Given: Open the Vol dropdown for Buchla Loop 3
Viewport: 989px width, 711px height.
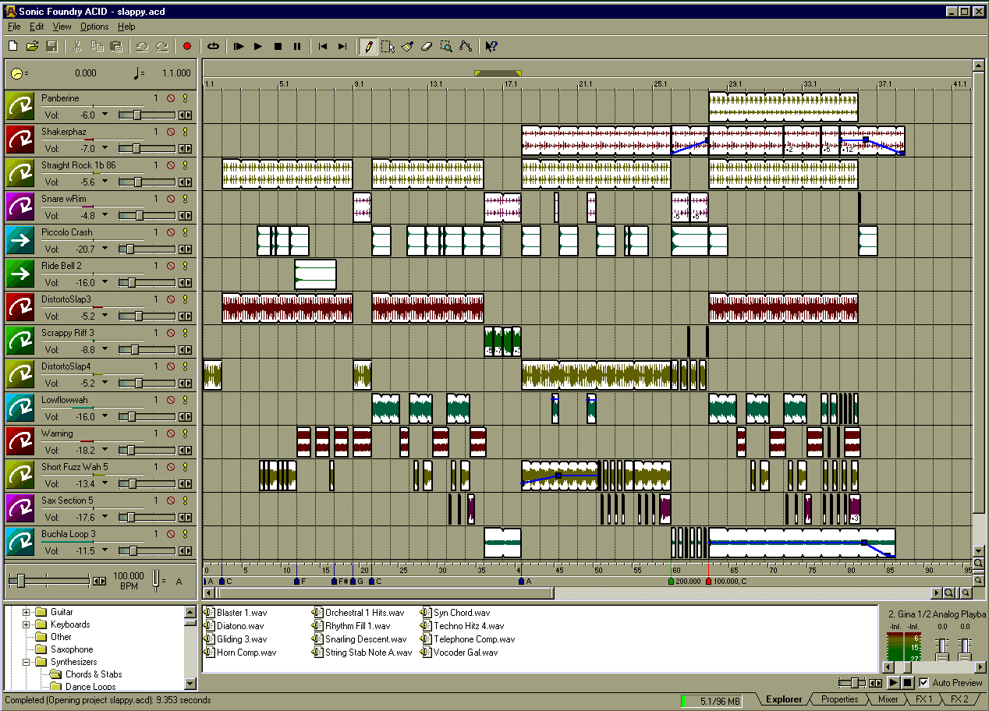Looking at the screenshot, I should tap(105, 550).
